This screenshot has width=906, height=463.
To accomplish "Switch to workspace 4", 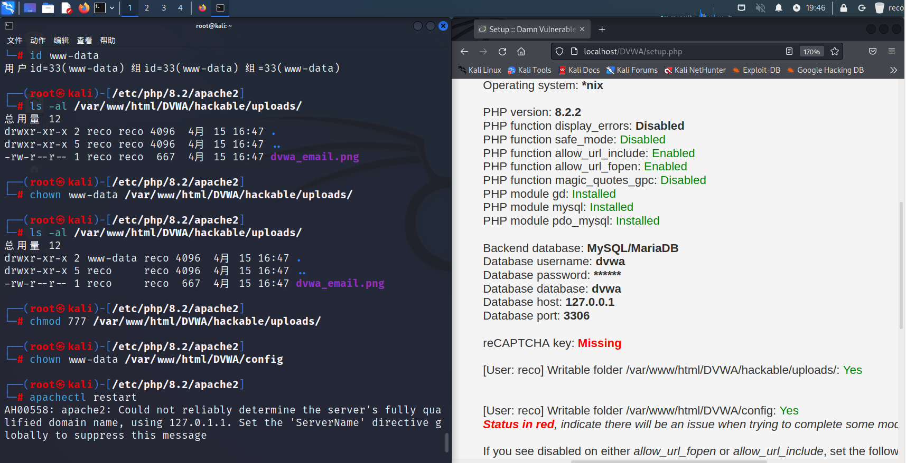I will [180, 8].
